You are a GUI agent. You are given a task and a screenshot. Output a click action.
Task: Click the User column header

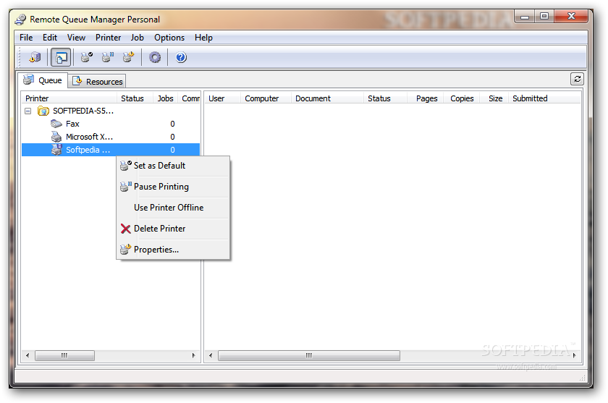click(x=223, y=98)
